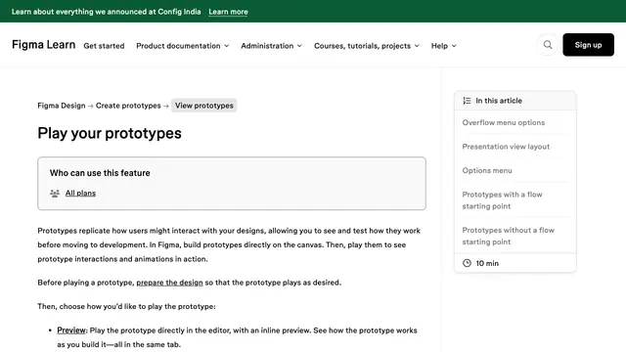Expand the Product documentation dropdown
Image resolution: width=626 pixels, height=352 pixels.
pos(183,46)
